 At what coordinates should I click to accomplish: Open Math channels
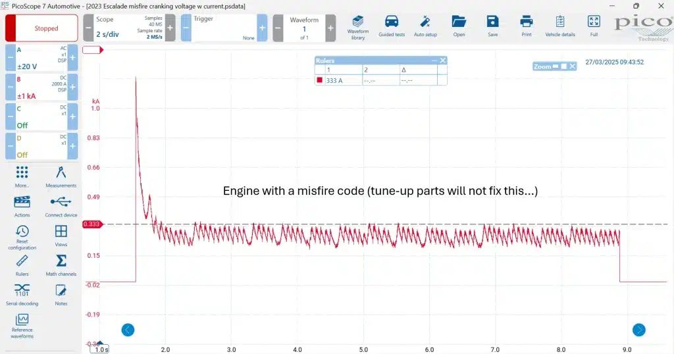coord(61,265)
